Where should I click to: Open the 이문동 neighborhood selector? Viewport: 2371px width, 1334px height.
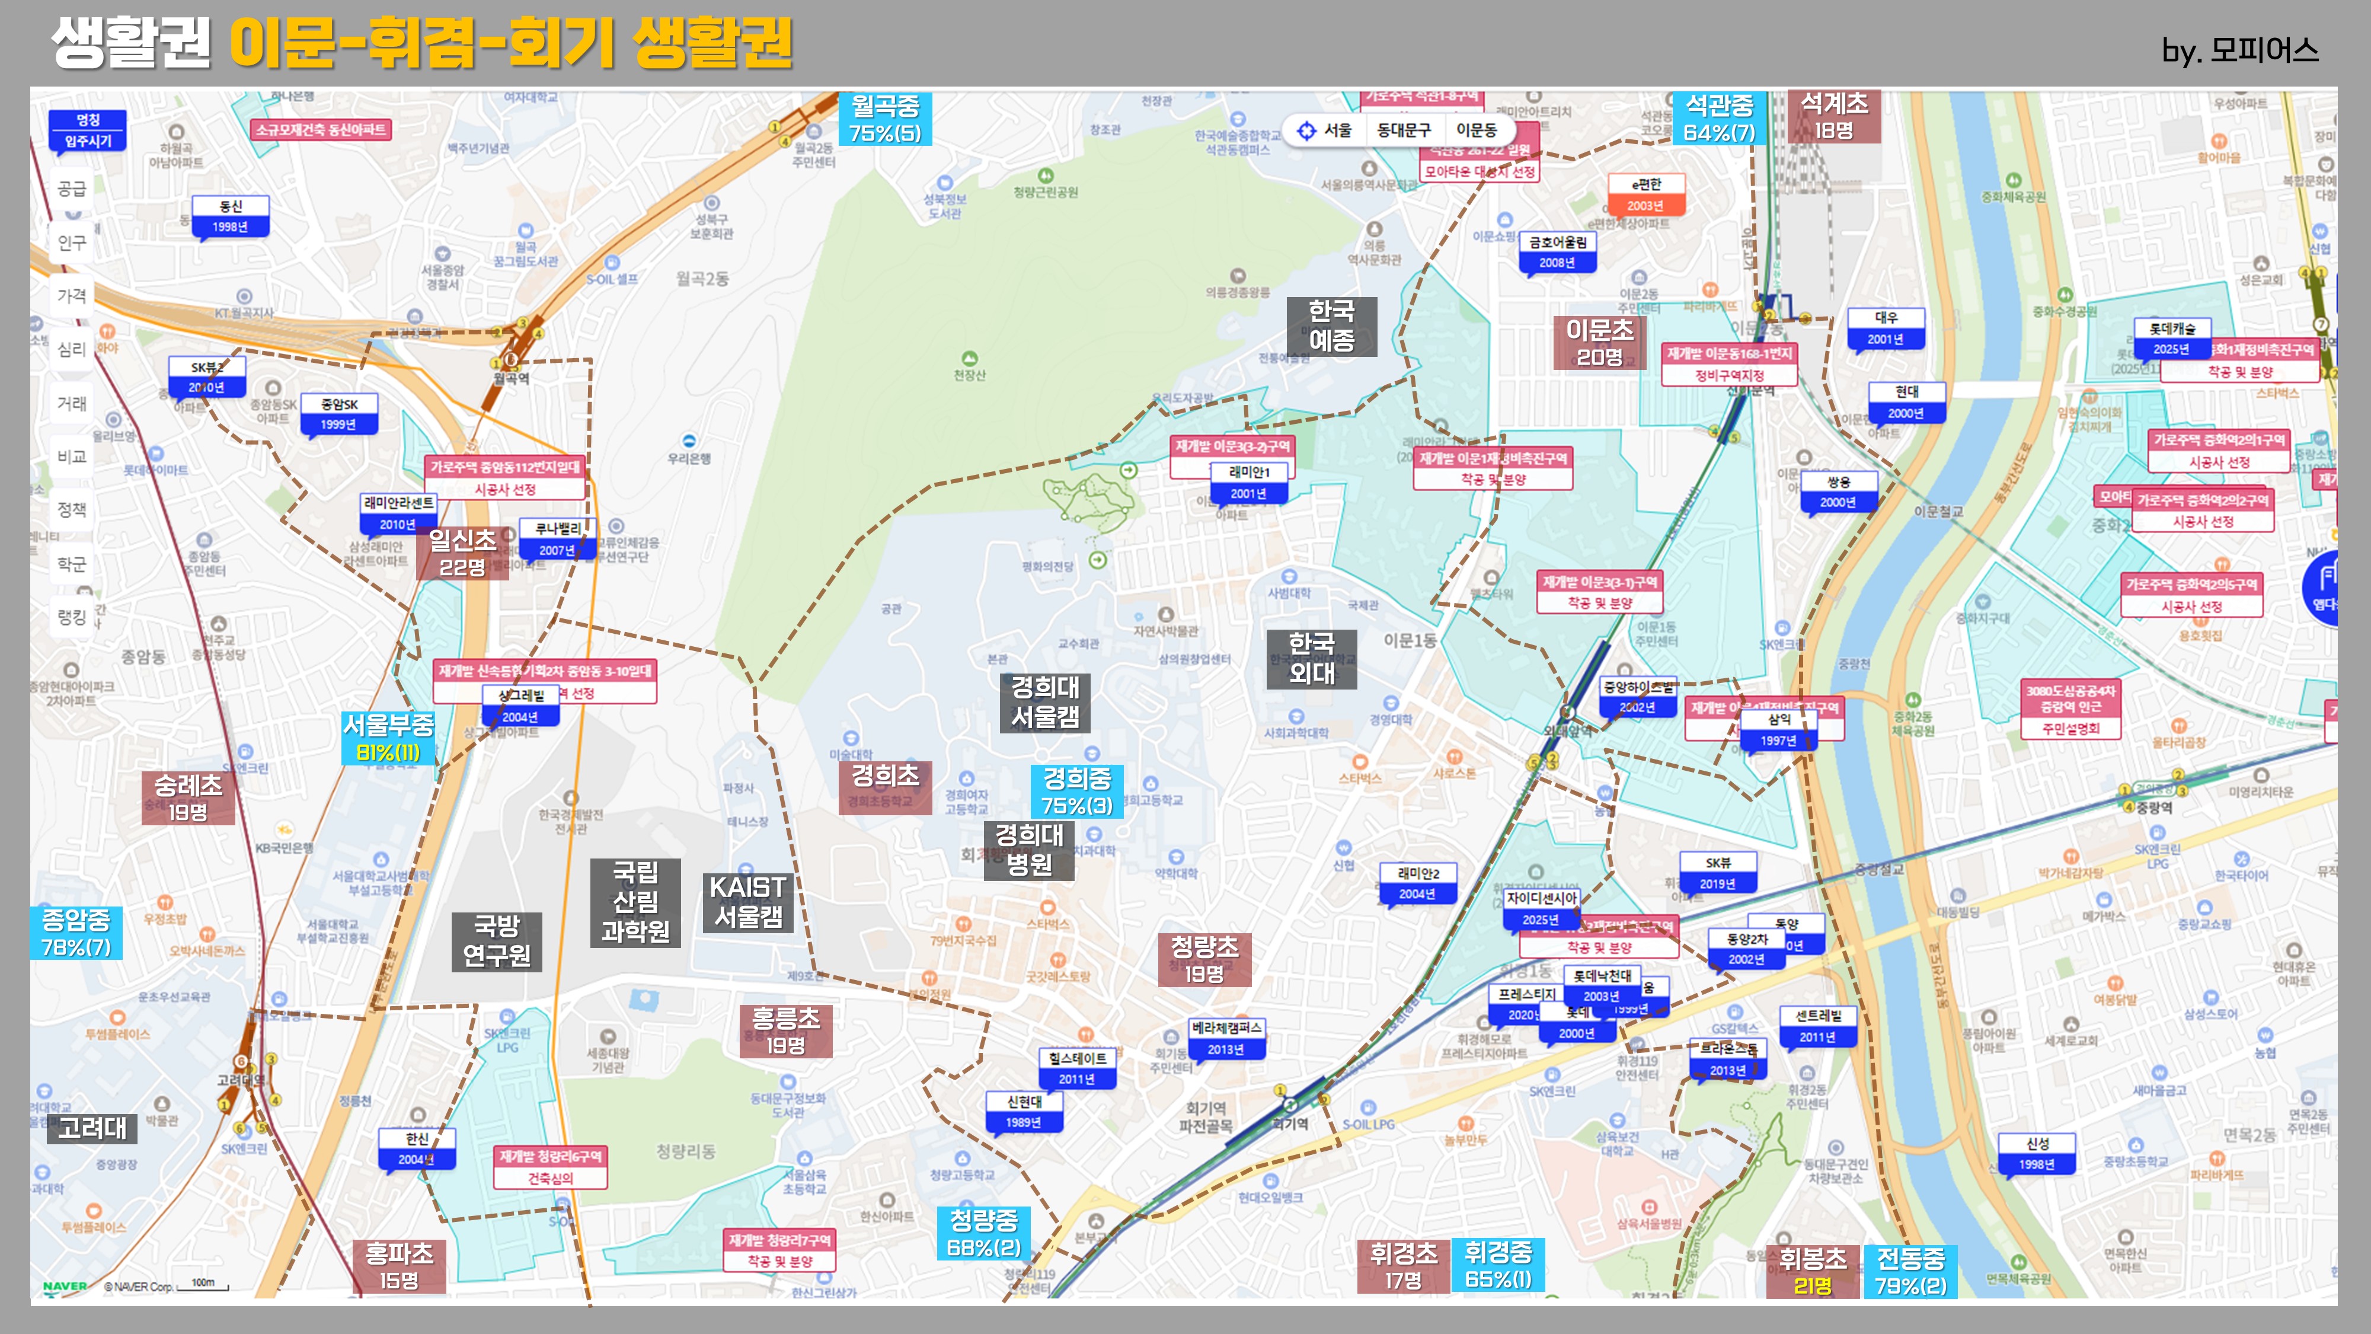[x=1477, y=130]
